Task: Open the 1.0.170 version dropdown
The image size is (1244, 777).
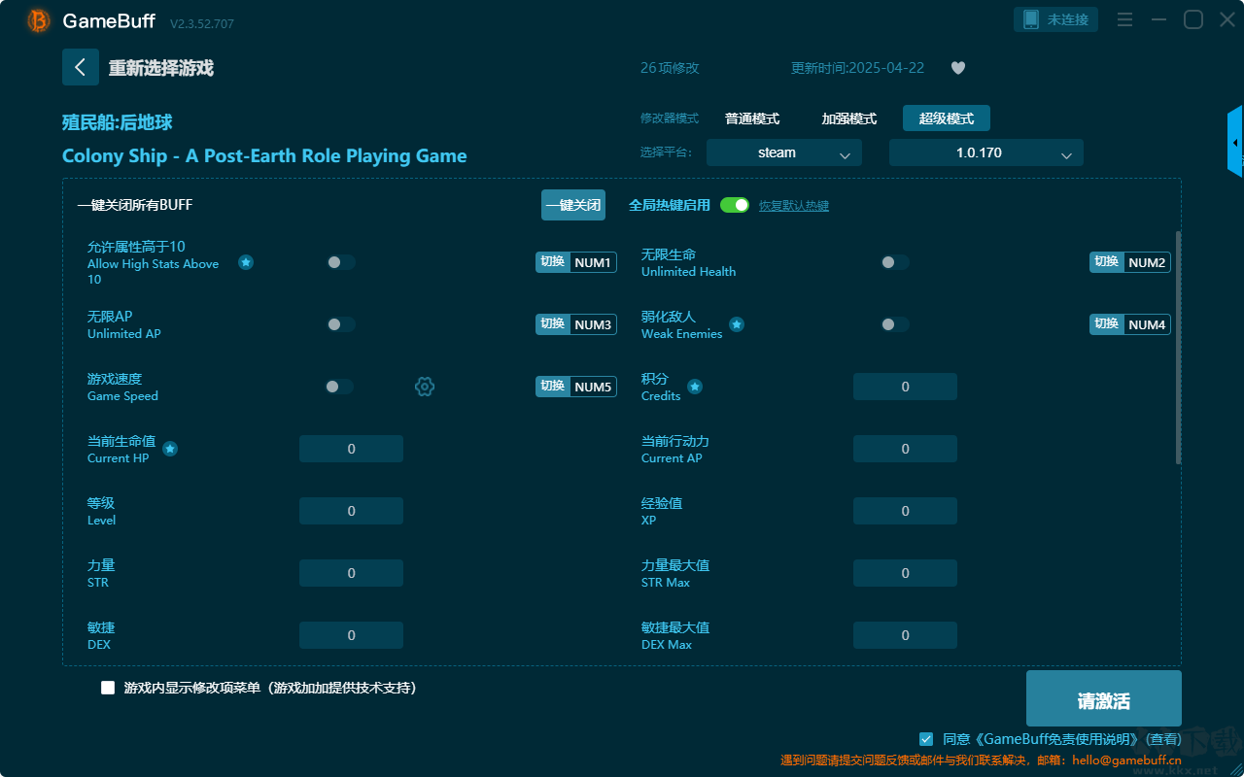Action: coord(986,152)
